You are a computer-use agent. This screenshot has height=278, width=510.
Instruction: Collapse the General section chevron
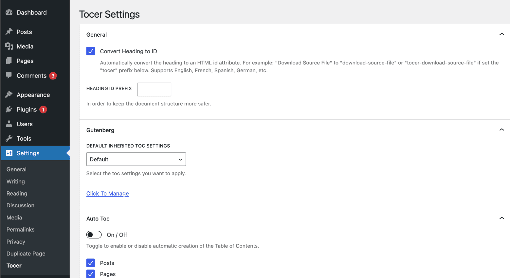(501, 34)
